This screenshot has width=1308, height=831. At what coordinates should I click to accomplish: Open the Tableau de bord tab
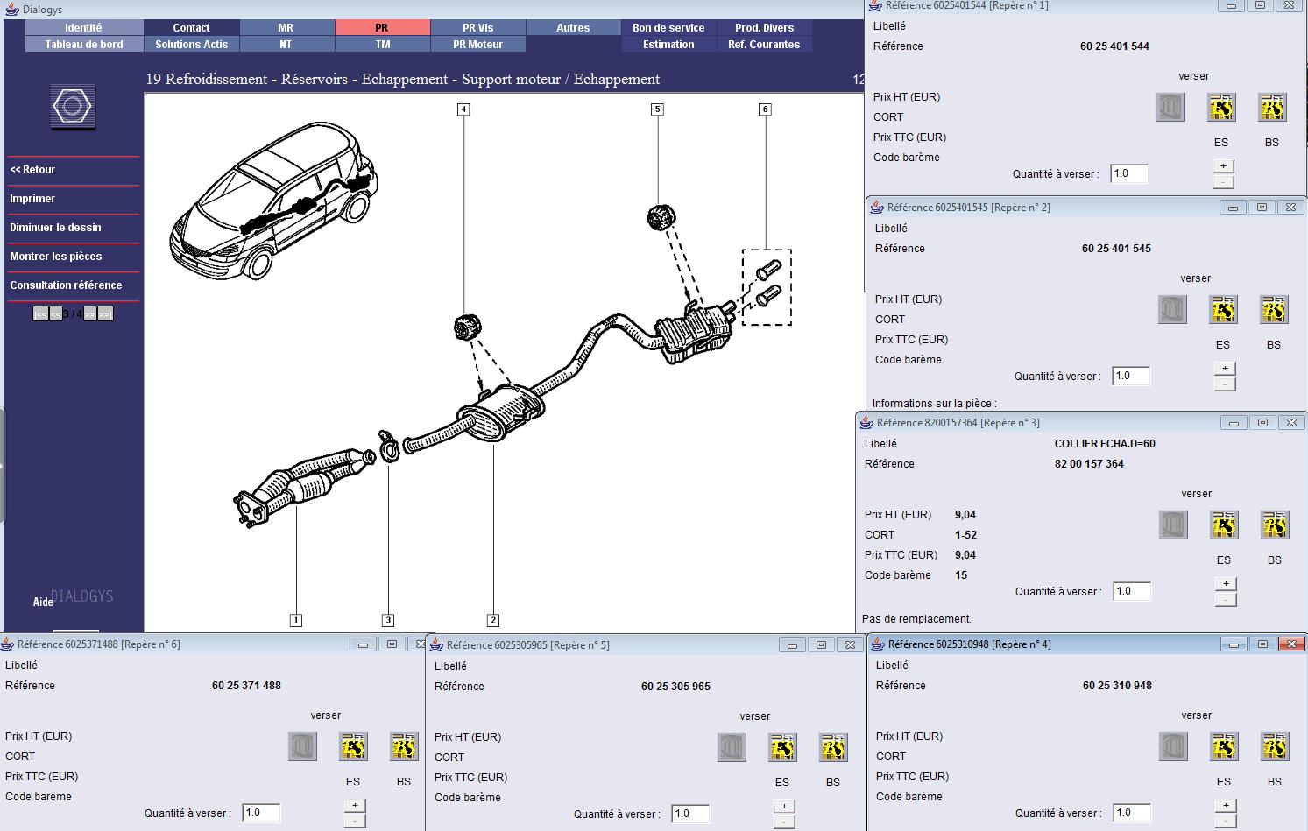(x=84, y=45)
